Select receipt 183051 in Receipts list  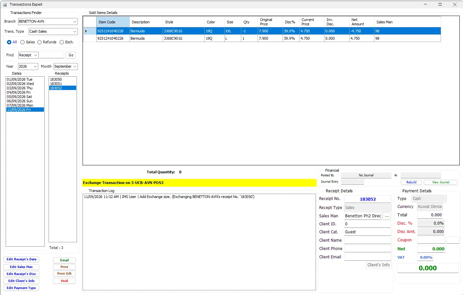[63, 84]
